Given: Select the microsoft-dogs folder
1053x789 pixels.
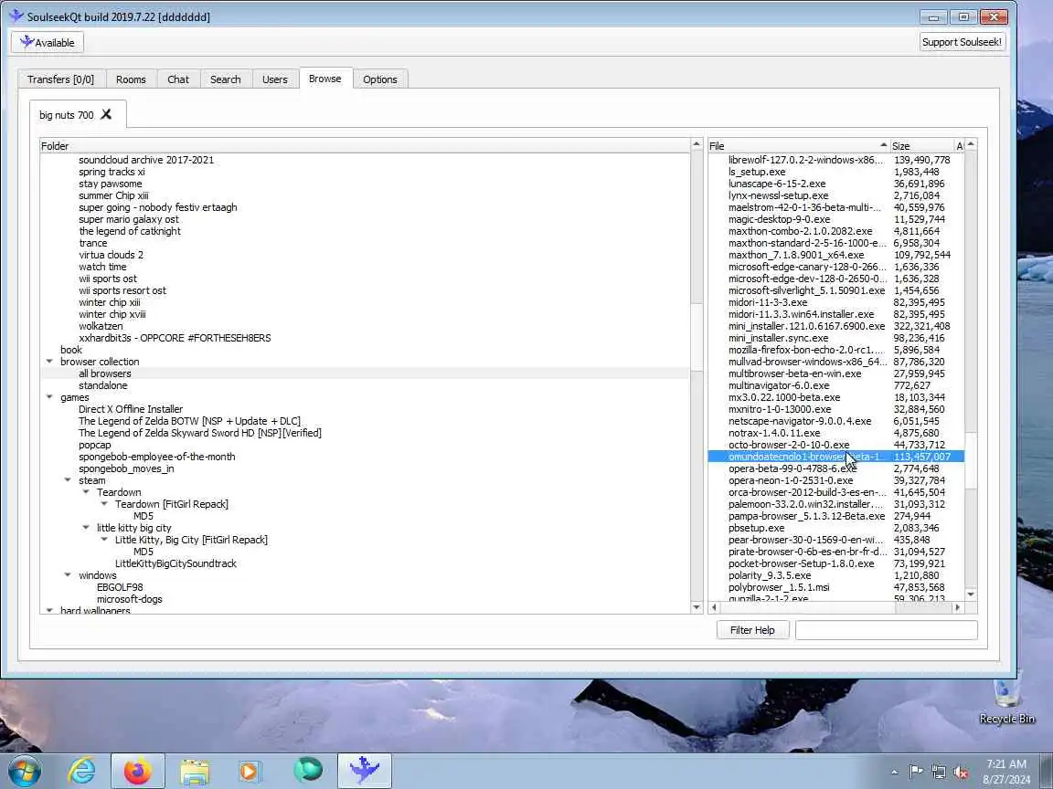Looking at the screenshot, I should coord(130,599).
